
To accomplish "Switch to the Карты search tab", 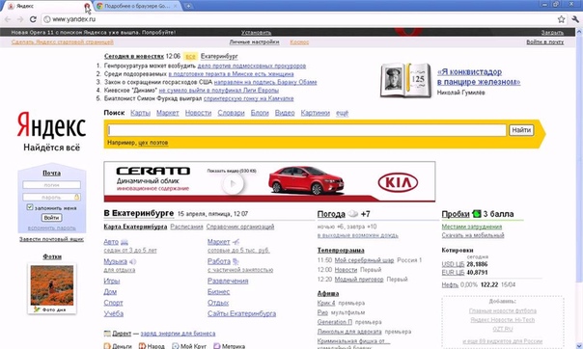I will pyautogui.click(x=140, y=113).
